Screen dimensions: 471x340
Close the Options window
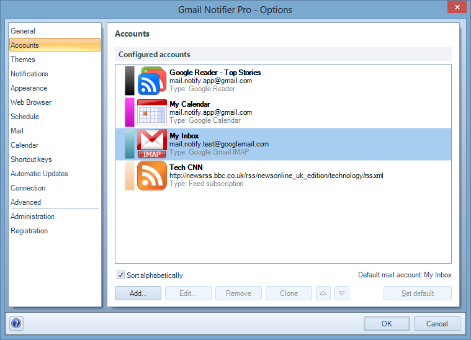pyautogui.click(x=457, y=7)
